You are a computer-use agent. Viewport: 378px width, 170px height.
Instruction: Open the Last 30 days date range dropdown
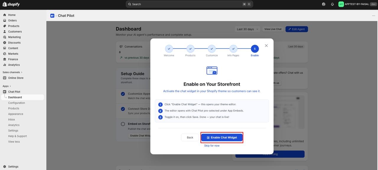coord(247,29)
